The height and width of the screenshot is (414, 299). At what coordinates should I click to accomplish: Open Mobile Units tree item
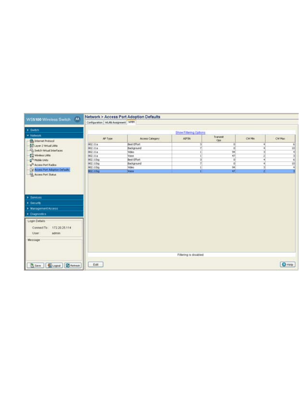click(41, 160)
